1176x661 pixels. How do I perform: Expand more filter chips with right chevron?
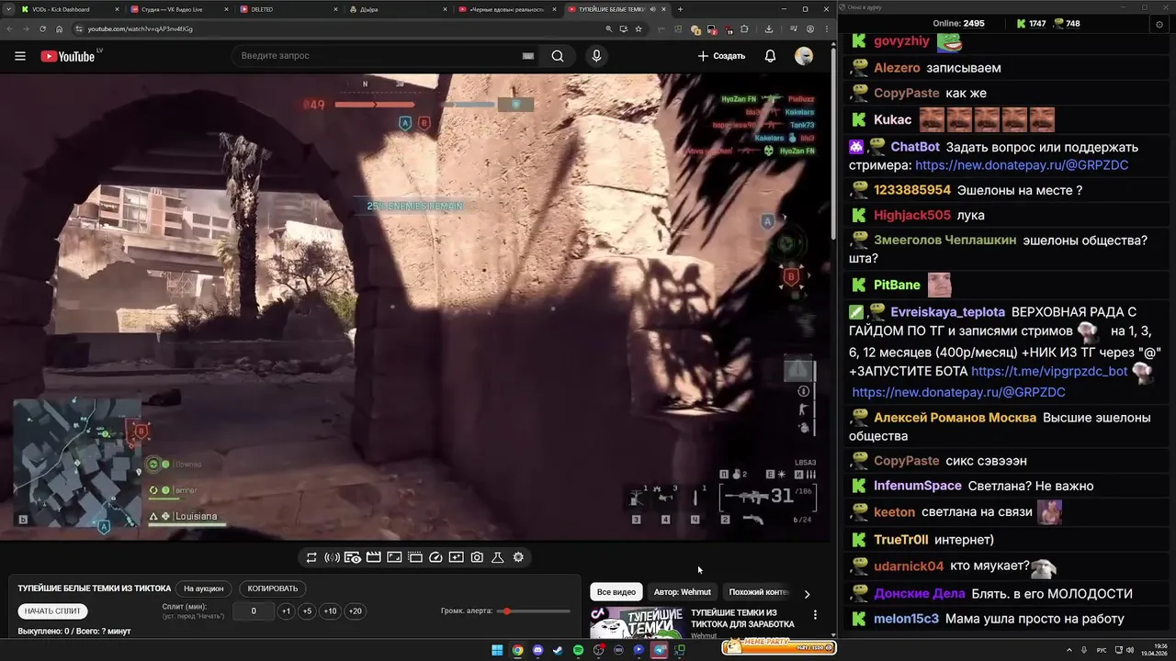click(807, 593)
